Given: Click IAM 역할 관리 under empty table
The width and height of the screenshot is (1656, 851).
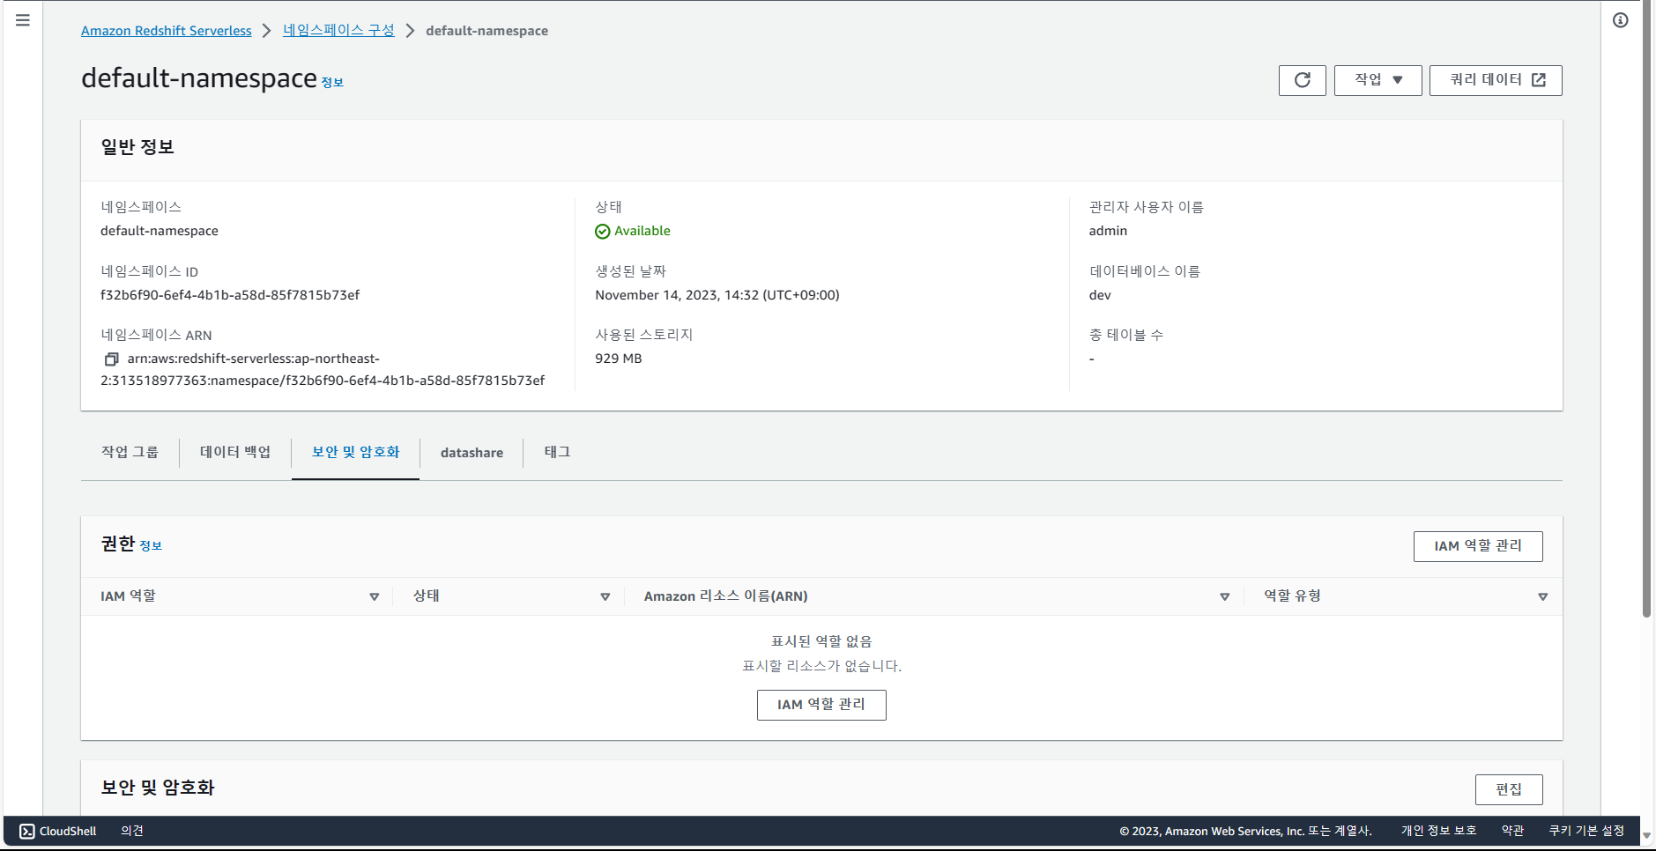Looking at the screenshot, I should coord(821,705).
